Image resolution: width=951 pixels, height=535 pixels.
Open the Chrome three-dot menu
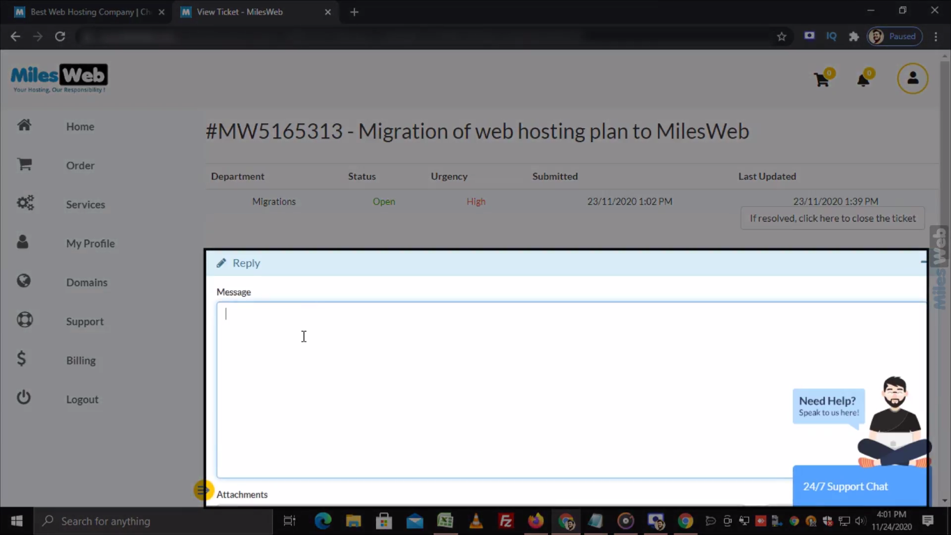936,37
